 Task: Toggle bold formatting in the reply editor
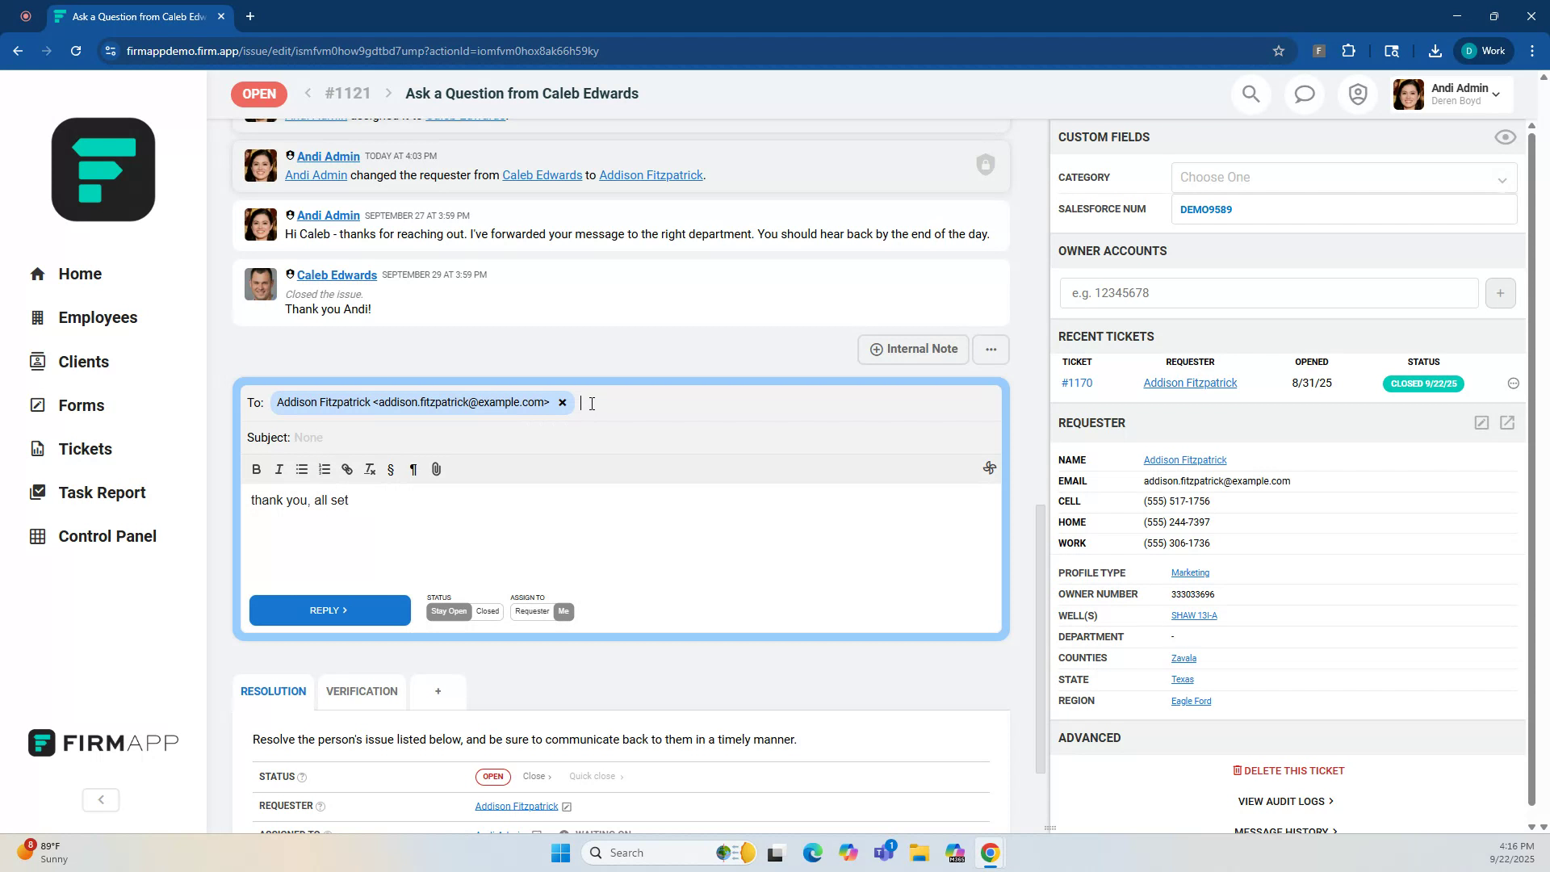tap(256, 469)
